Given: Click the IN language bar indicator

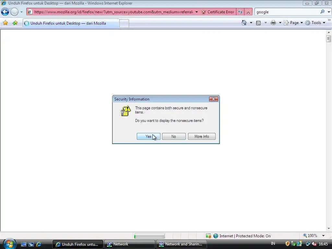Looking at the screenshot, I should click(x=273, y=243).
